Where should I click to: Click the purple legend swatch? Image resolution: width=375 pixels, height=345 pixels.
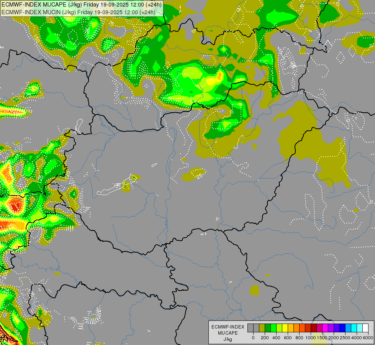tap(331, 328)
